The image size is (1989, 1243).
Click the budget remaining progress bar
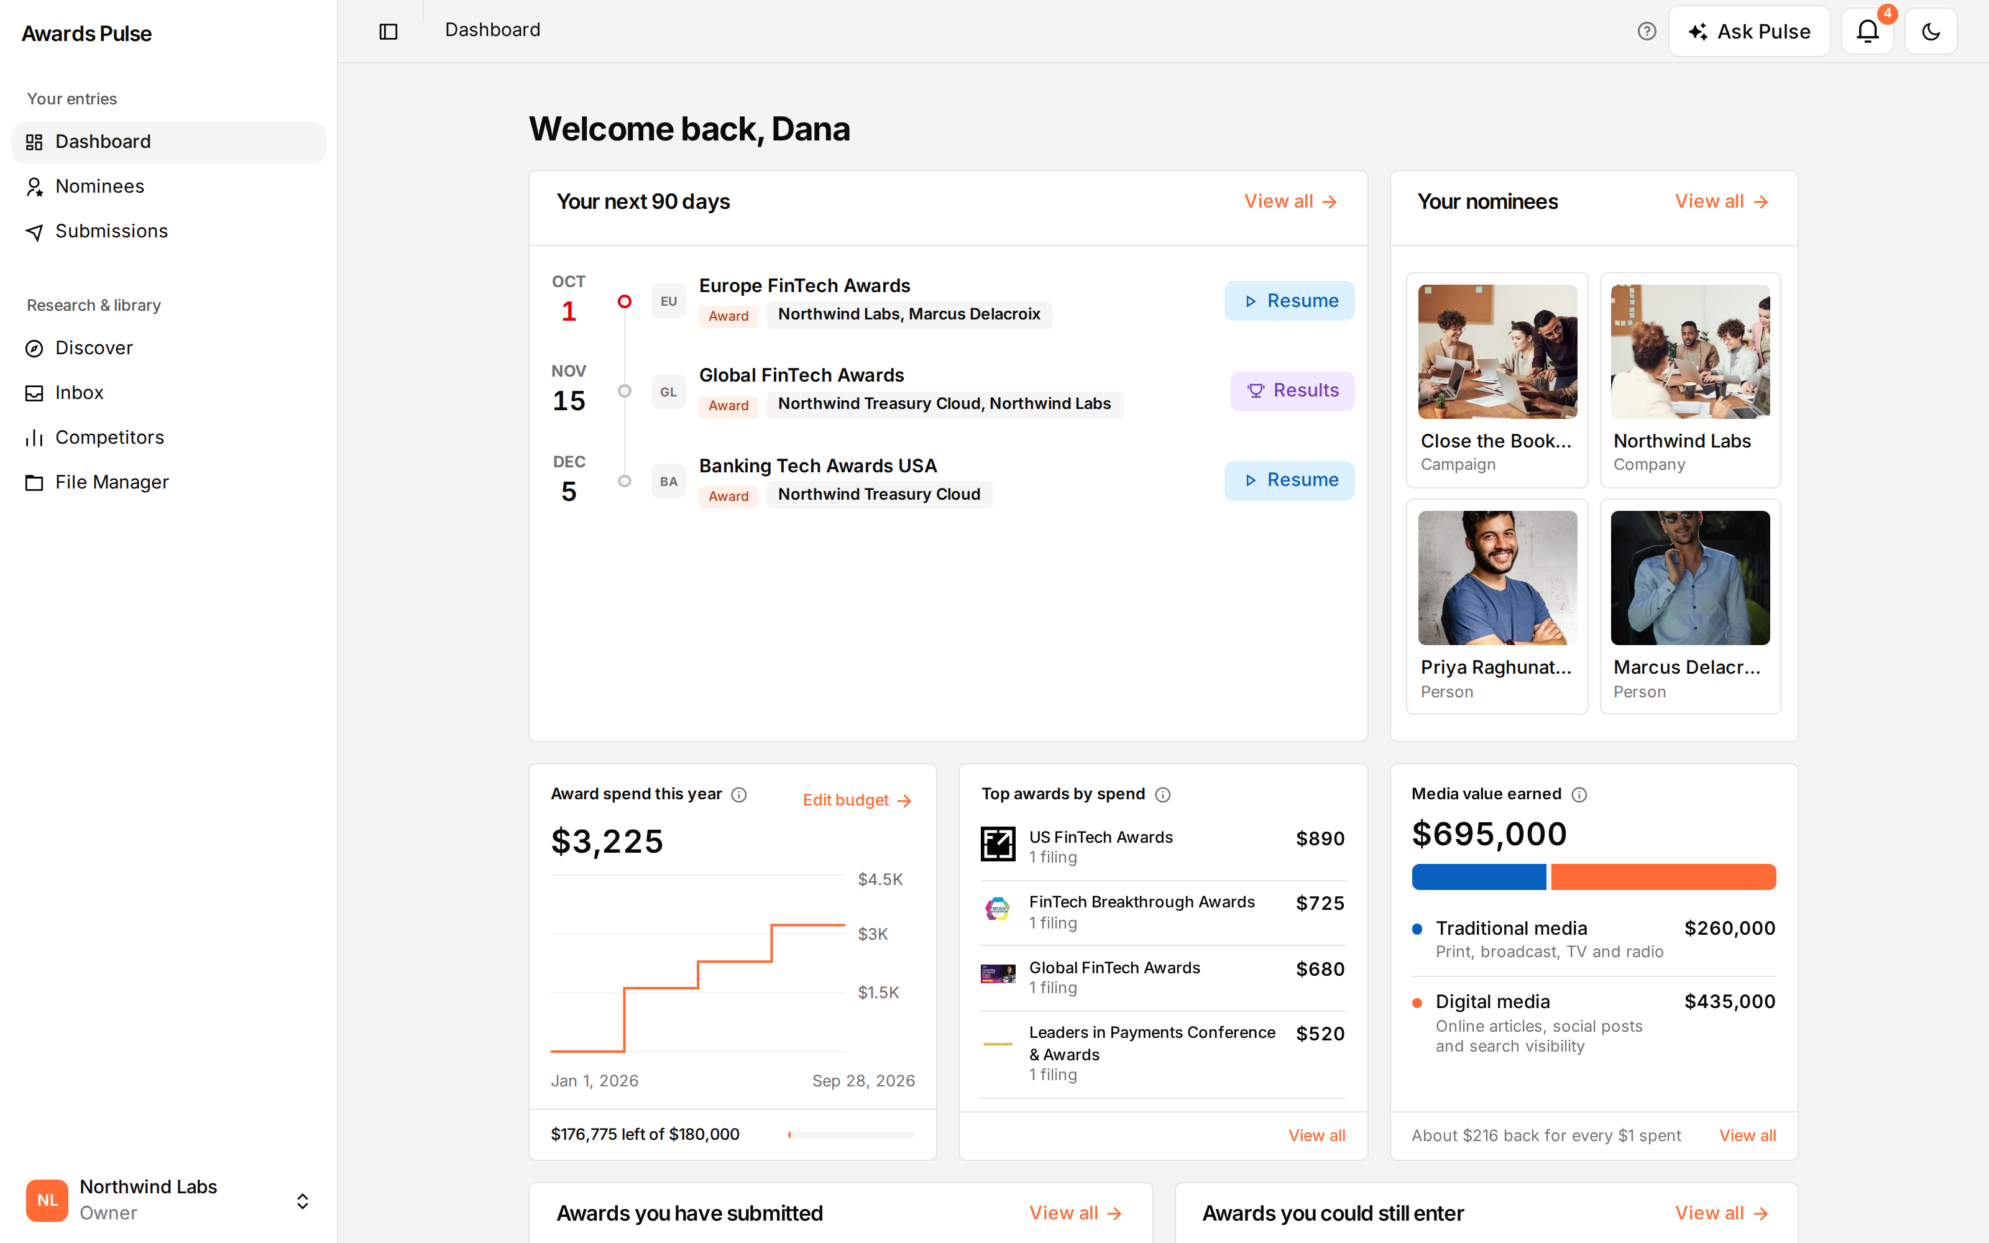coord(852,1134)
